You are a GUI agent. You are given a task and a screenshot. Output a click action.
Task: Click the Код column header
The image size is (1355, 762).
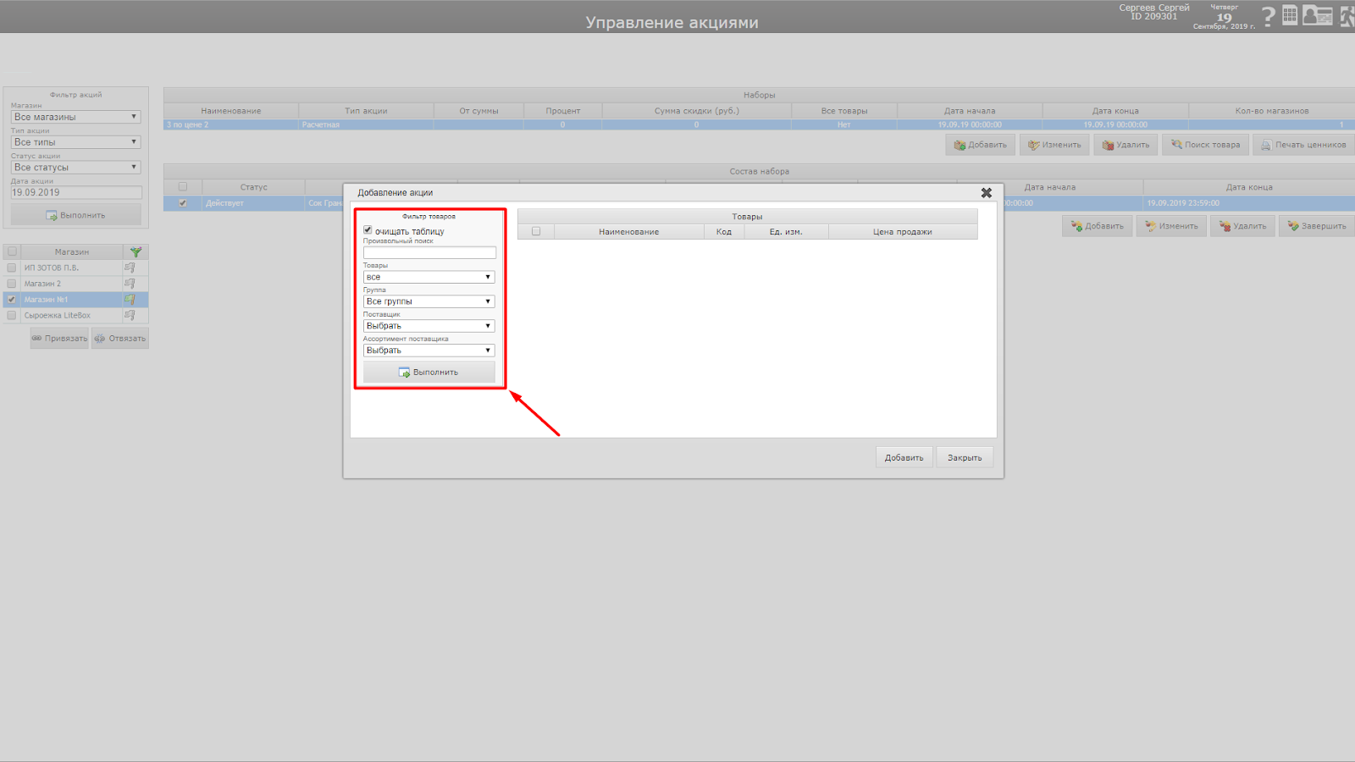coord(724,232)
